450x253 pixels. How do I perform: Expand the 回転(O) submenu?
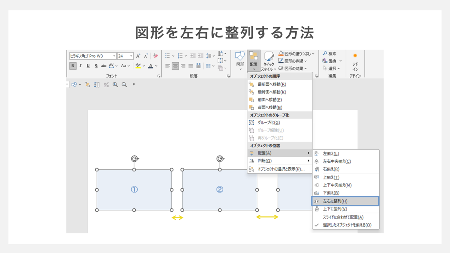(x=280, y=161)
